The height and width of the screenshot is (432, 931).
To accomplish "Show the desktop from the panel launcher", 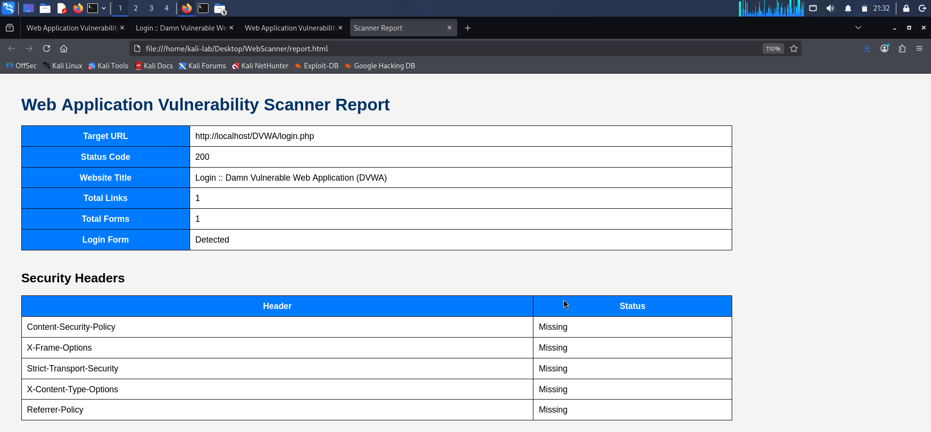I will [x=29, y=8].
